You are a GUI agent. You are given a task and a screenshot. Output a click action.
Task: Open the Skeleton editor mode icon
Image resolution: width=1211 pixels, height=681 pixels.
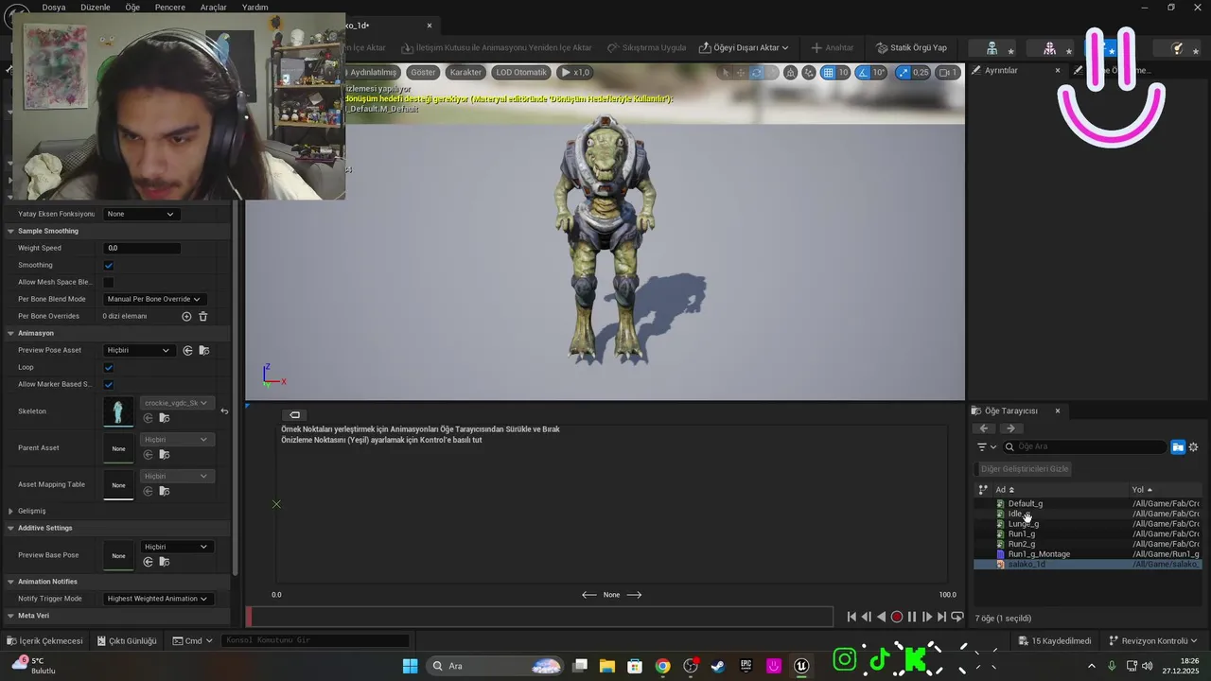coord(992,47)
